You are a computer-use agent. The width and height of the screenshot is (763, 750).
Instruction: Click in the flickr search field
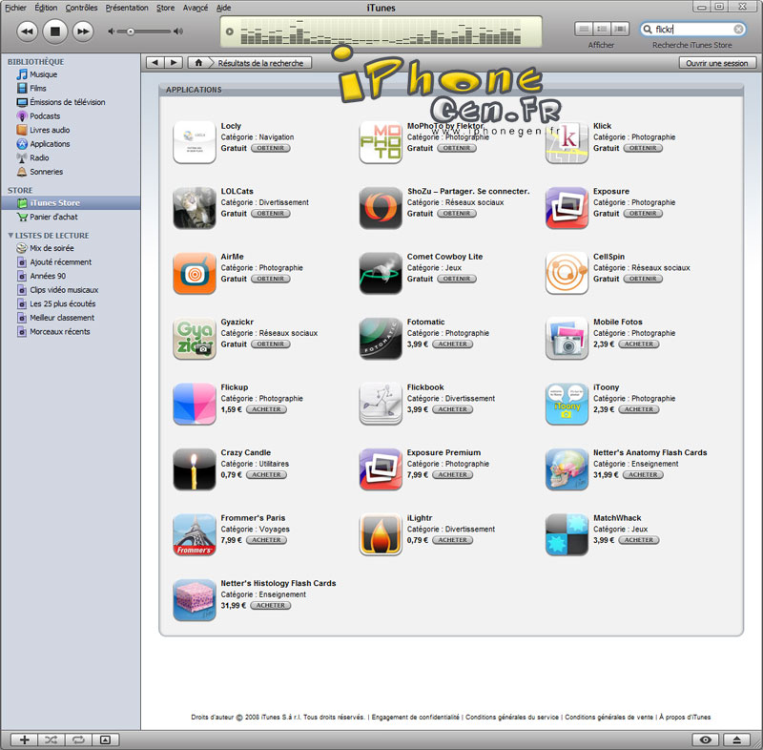coord(692,30)
